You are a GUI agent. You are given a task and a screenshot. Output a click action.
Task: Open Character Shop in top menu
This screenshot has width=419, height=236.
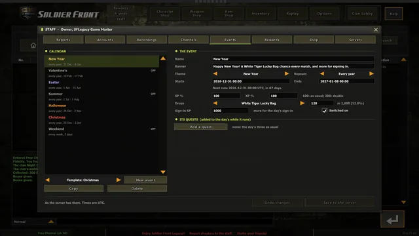pyautogui.click(x=165, y=13)
